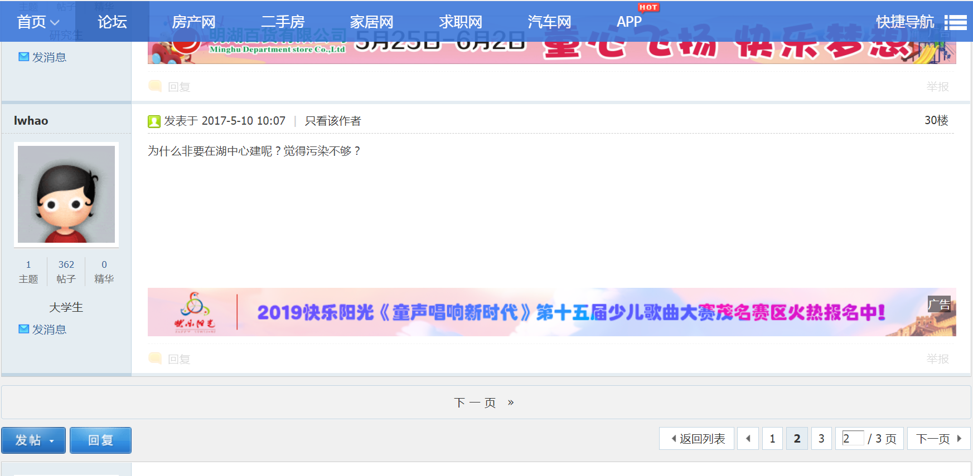The height and width of the screenshot is (476, 973).
Task: Click 返回列表 button
Action: point(697,439)
